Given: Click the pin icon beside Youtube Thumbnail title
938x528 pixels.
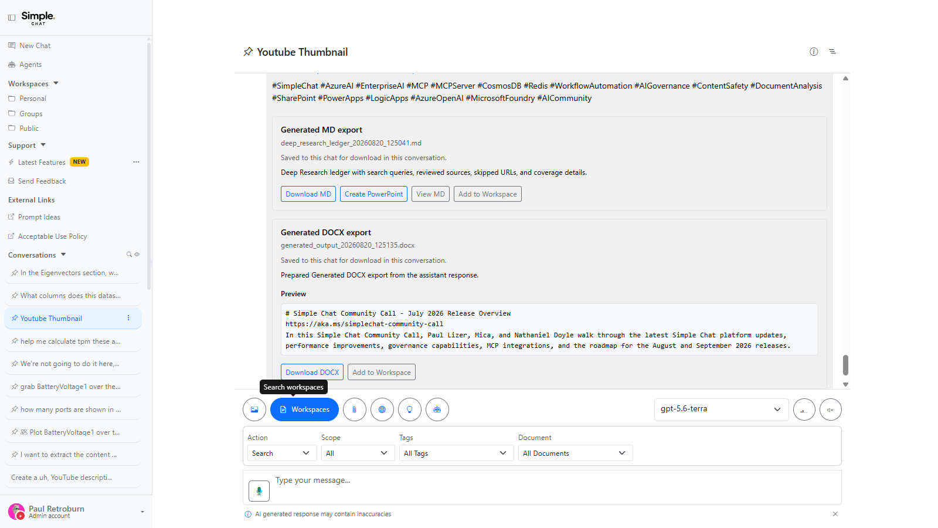Looking at the screenshot, I should (248, 52).
